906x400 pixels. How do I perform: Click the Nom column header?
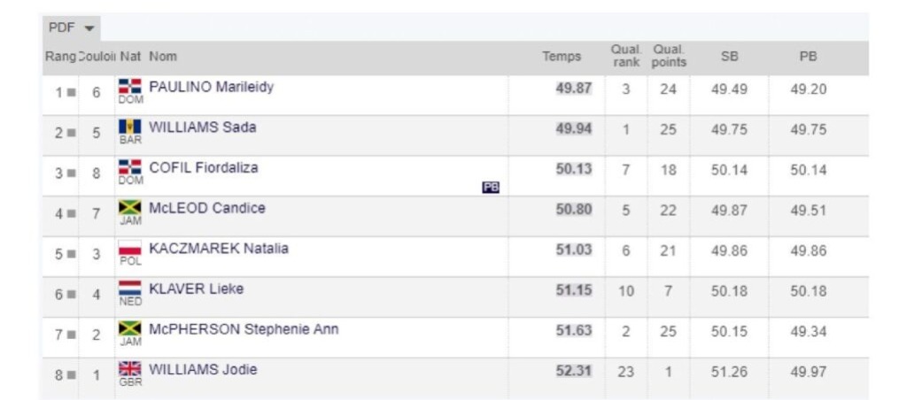pos(163,57)
